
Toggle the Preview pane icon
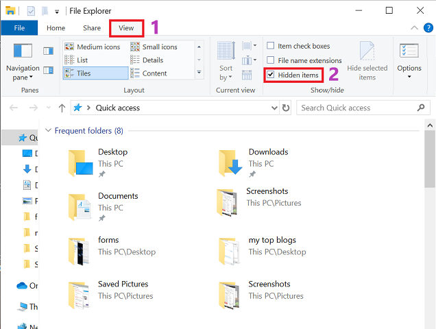(x=49, y=51)
